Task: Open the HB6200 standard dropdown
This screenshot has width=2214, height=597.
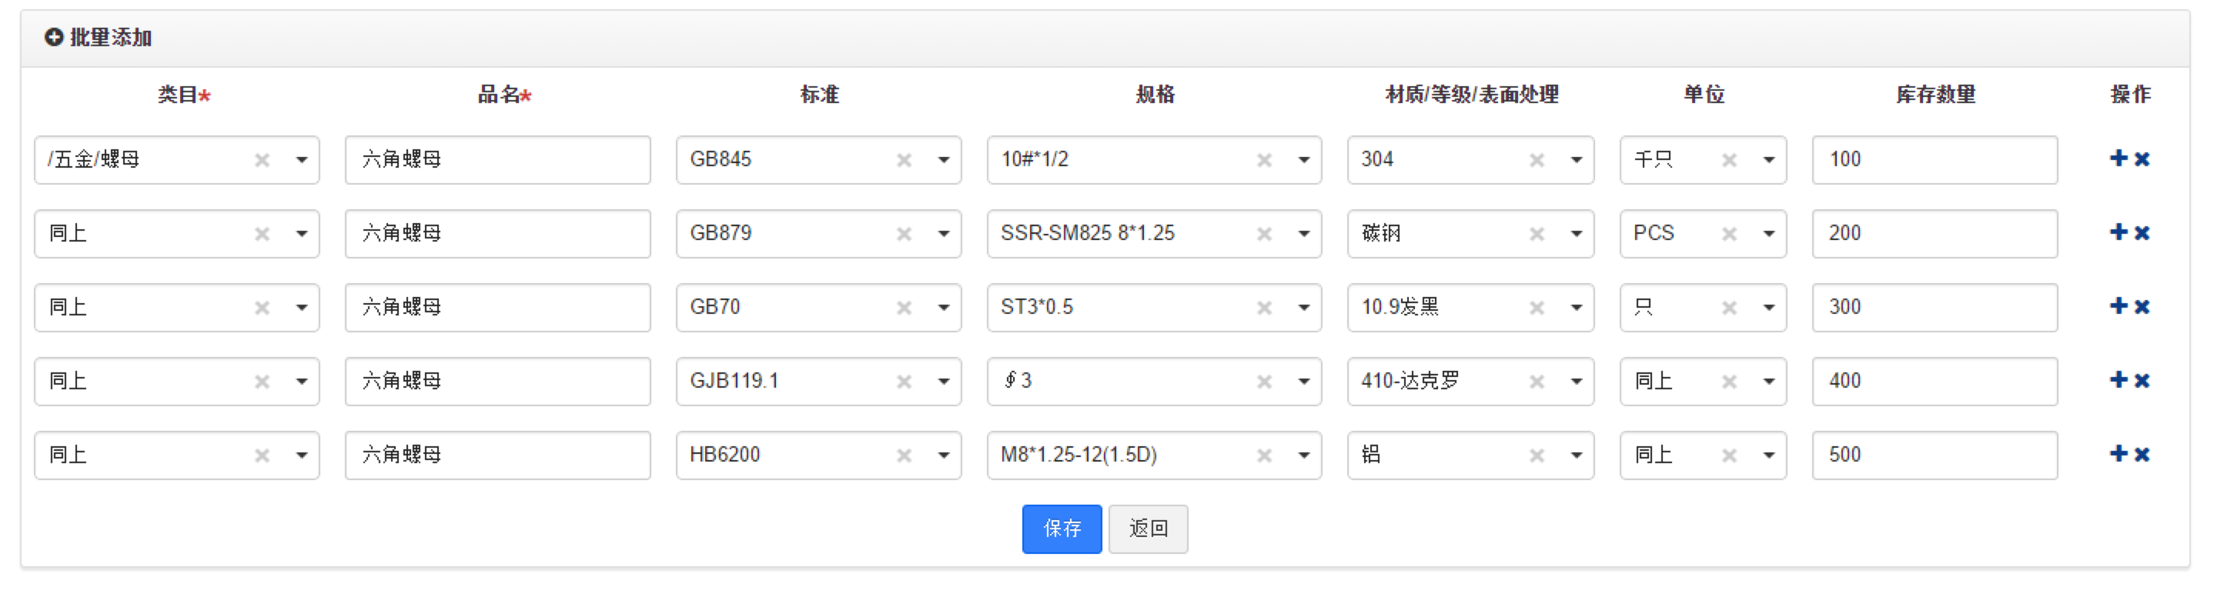Action: coord(944,455)
